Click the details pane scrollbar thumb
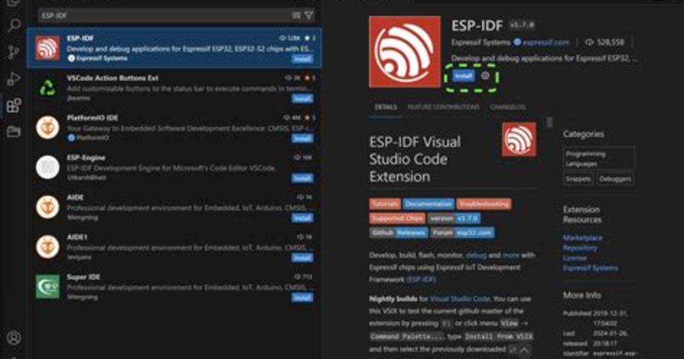The height and width of the screenshot is (359, 684). pos(550,122)
